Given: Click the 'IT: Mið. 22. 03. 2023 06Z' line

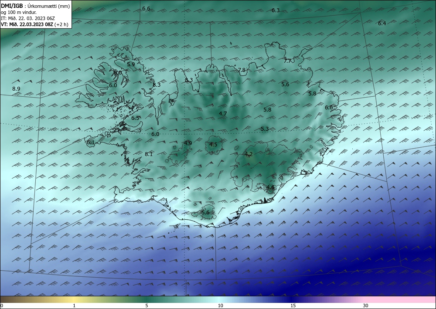Looking at the screenshot, I should click(28, 18).
